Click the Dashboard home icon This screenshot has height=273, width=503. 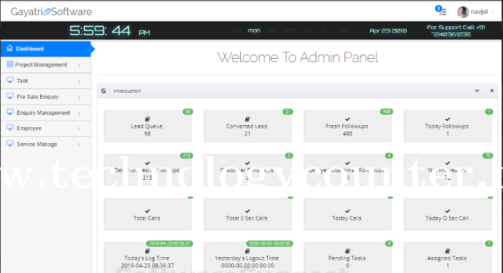pos(10,48)
